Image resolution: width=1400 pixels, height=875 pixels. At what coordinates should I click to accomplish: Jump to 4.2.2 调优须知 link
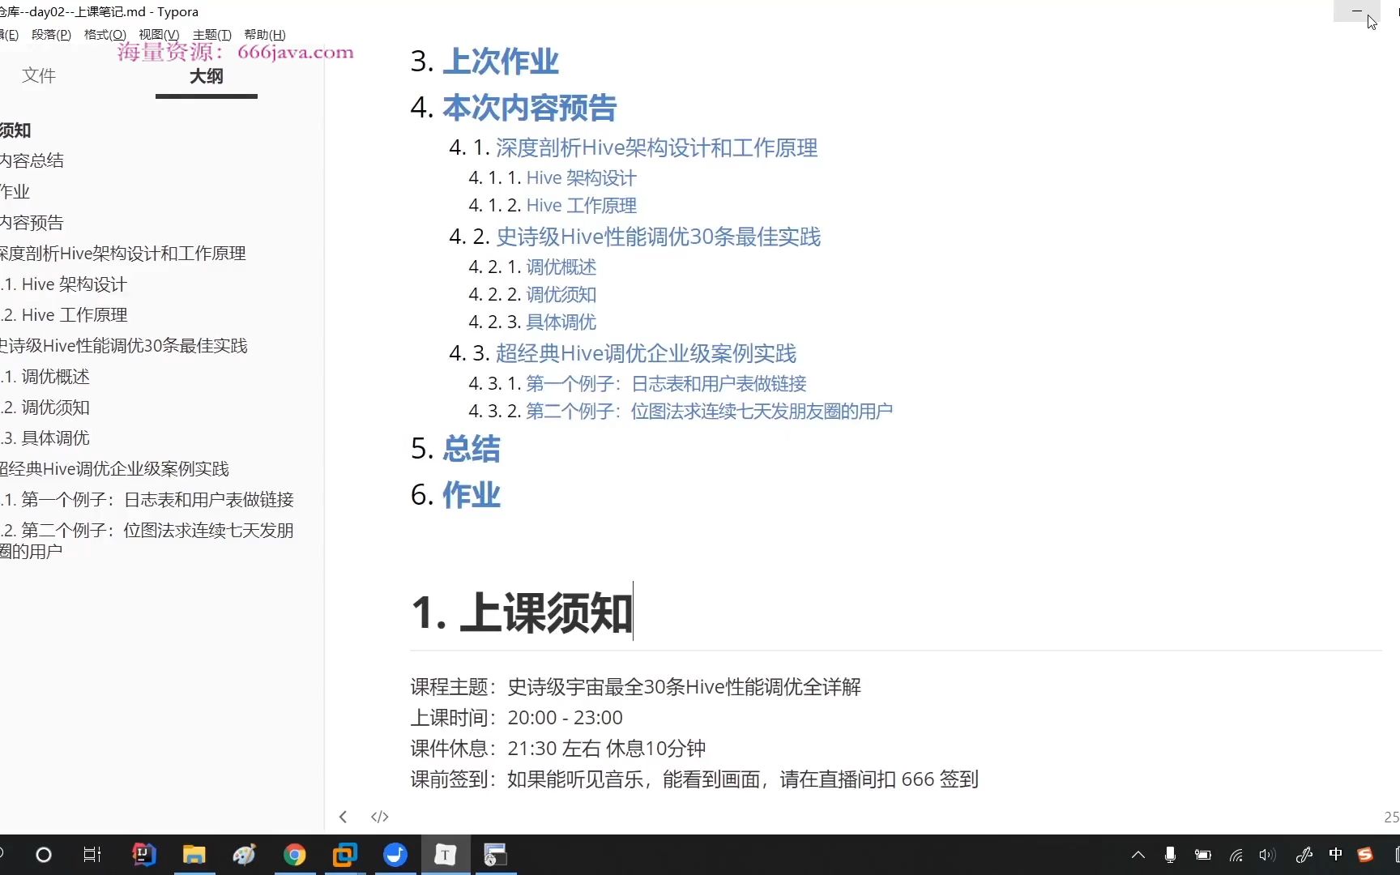pos(561,294)
